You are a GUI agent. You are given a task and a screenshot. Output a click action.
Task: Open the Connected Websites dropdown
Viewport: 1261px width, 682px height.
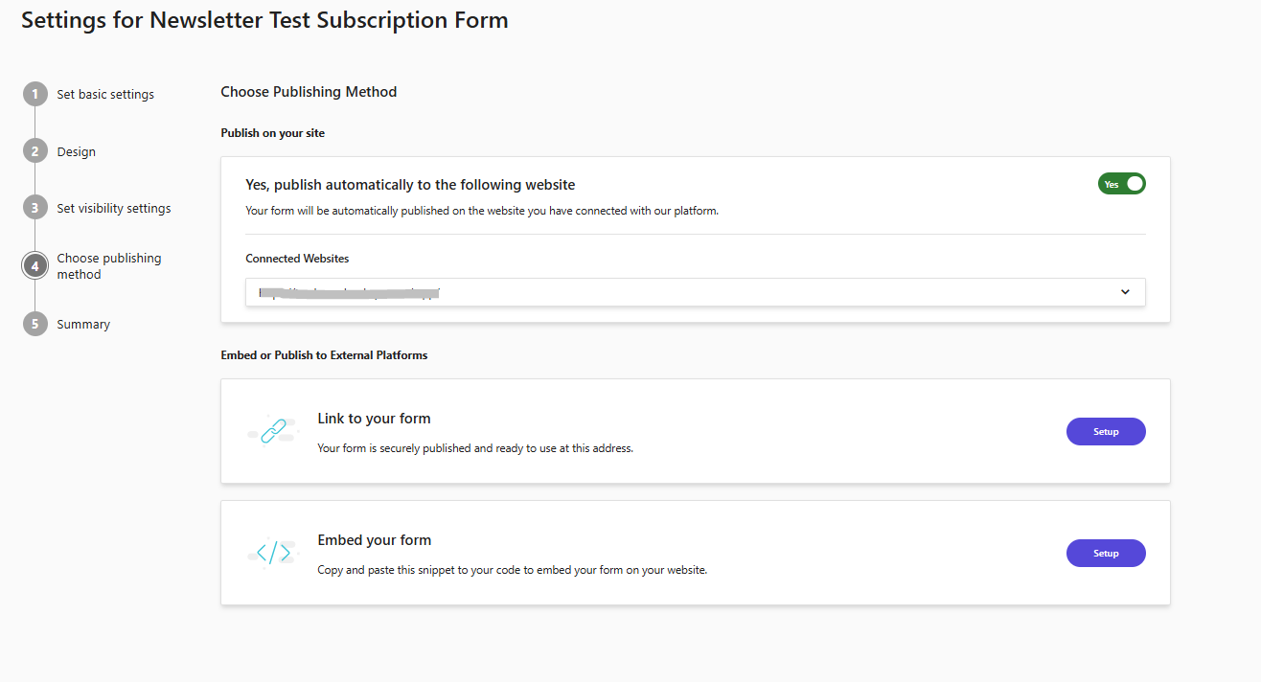tap(696, 292)
